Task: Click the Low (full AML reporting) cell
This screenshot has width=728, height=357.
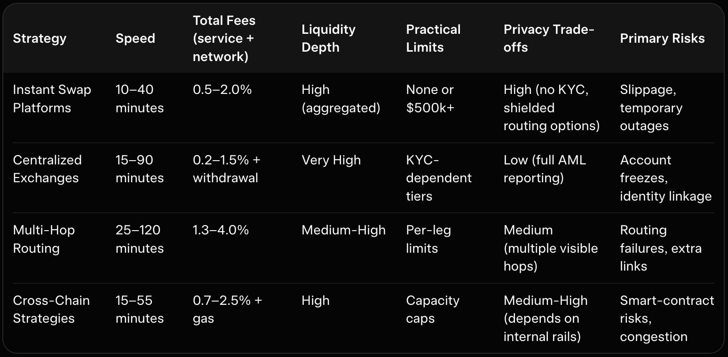Action: [x=545, y=169]
